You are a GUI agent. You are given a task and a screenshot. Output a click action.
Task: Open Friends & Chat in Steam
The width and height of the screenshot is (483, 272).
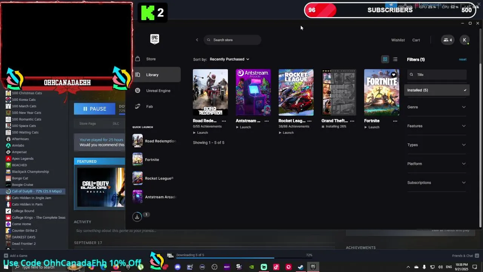point(465,256)
